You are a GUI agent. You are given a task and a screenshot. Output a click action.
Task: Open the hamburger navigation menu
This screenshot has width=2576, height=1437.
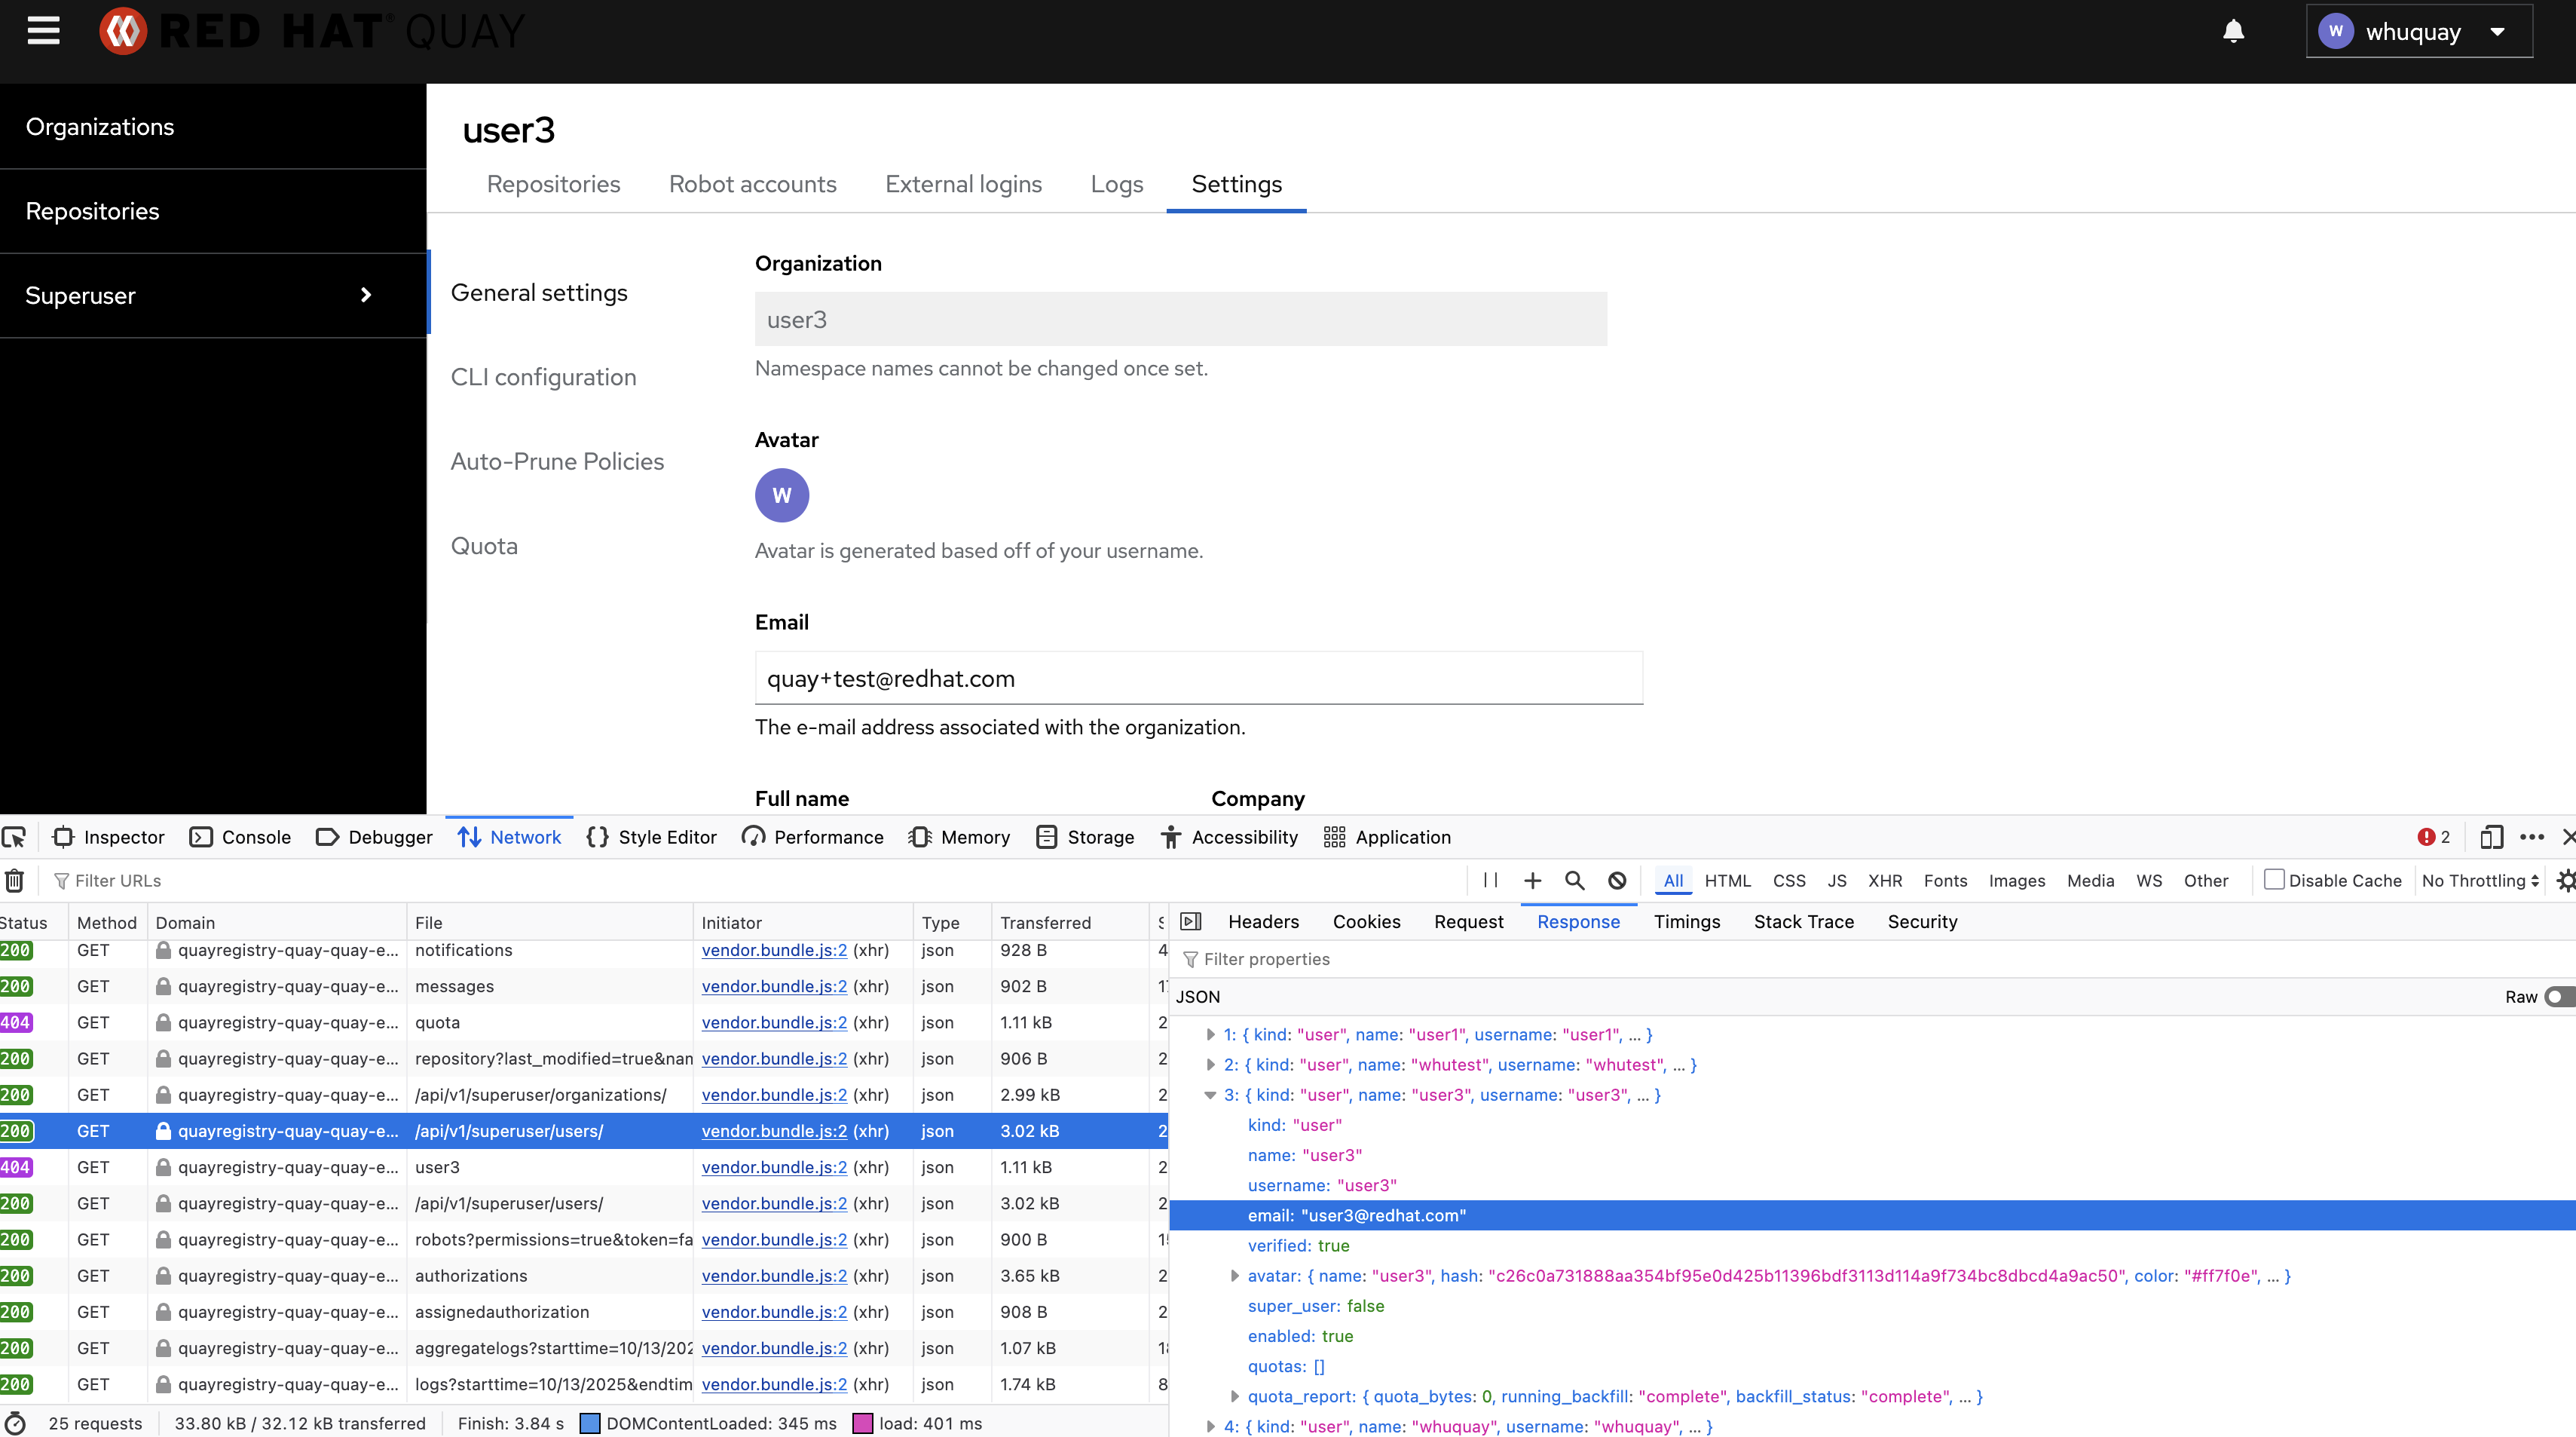43,31
